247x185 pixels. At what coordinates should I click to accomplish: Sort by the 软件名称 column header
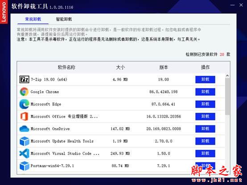66,67
